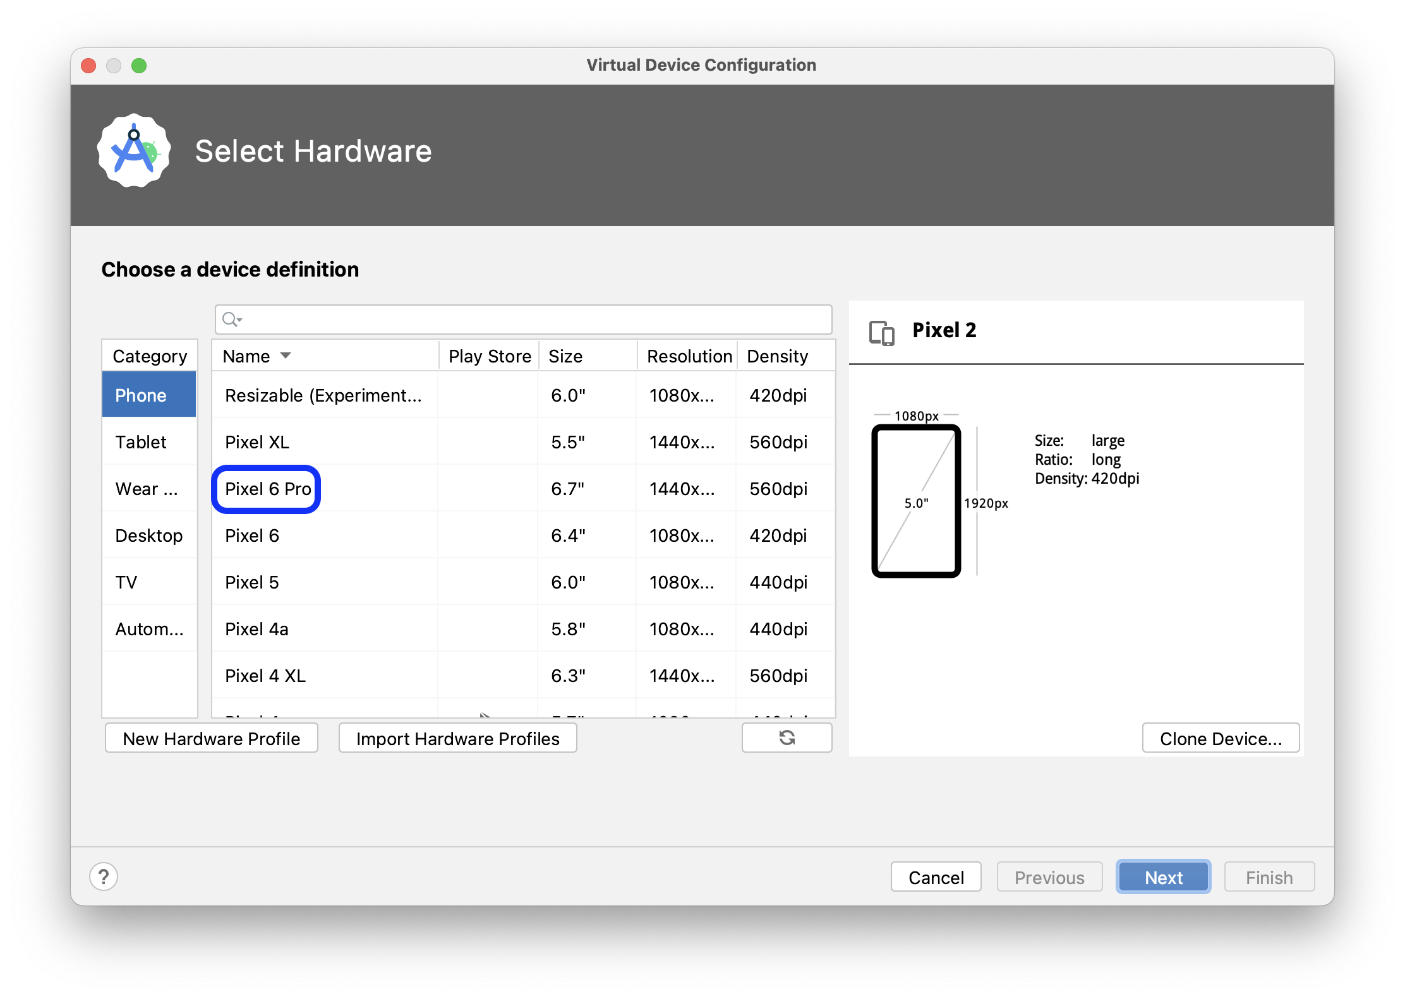The height and width of the screenshot is (999, 1405).
Task: Click the Cancel button
Action: point(936,876)
